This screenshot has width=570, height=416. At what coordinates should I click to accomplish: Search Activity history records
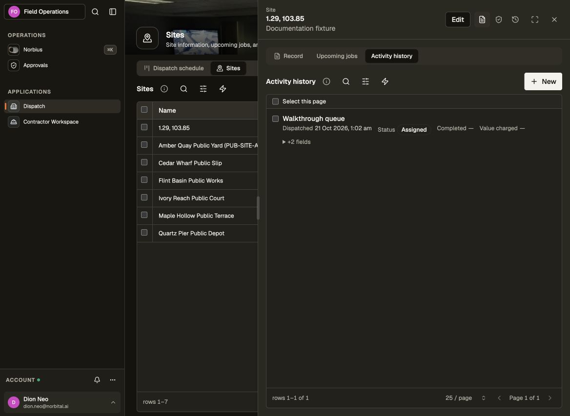(x=346, y=81)
